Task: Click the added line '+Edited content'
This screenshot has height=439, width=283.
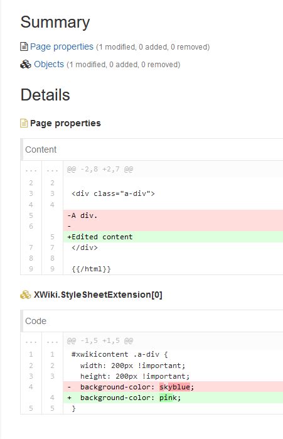Action: (173, 237)
